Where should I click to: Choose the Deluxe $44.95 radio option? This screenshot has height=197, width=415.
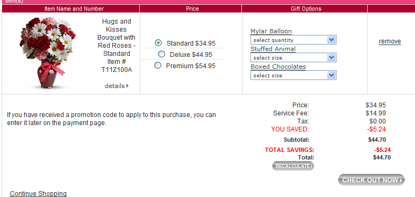tap(161, 54)
